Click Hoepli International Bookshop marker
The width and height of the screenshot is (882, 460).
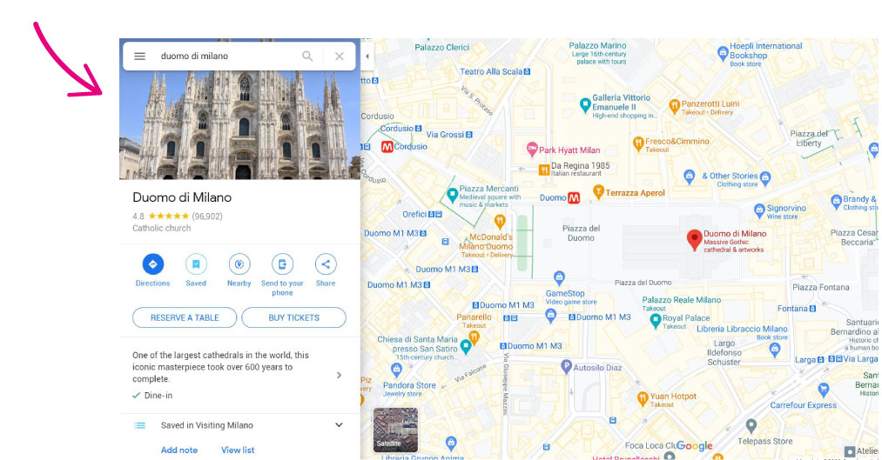(x=723, y=53)
